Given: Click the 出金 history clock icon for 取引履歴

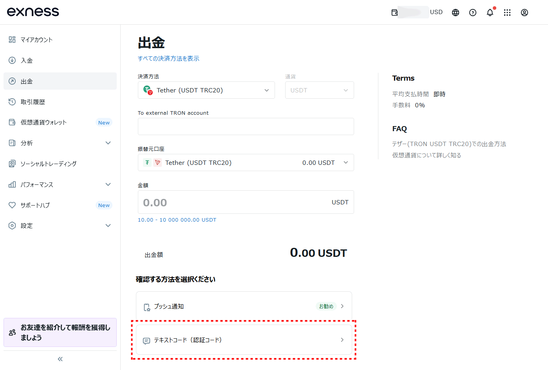Looking at the screenshot, I should (12, 102).
